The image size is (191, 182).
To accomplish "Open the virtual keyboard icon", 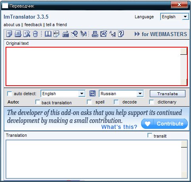I will [x=65, y=34].
